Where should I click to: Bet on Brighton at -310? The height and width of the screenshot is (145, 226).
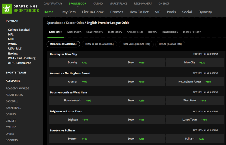(x=77, y=120)
